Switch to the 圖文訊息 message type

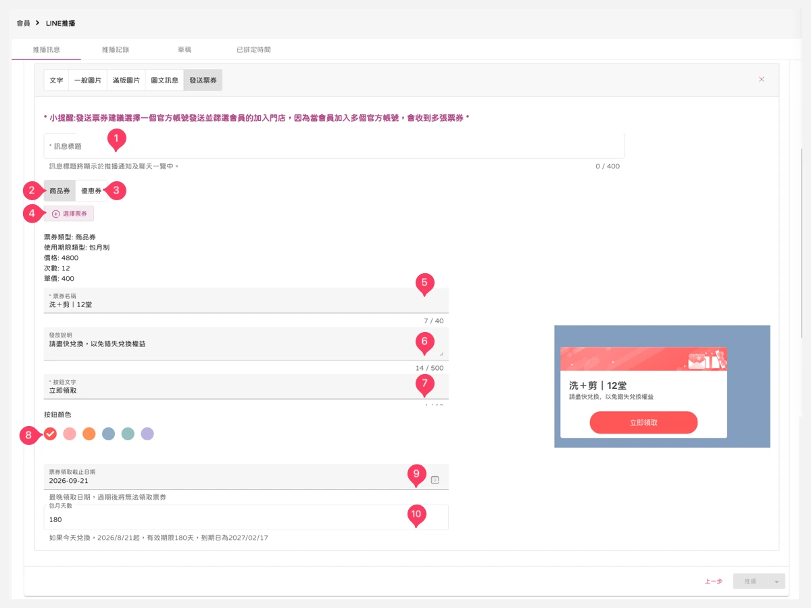click(165, 80)
